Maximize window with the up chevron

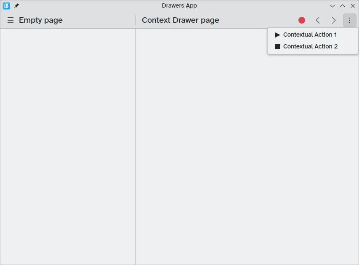click(x=343, y=6)
